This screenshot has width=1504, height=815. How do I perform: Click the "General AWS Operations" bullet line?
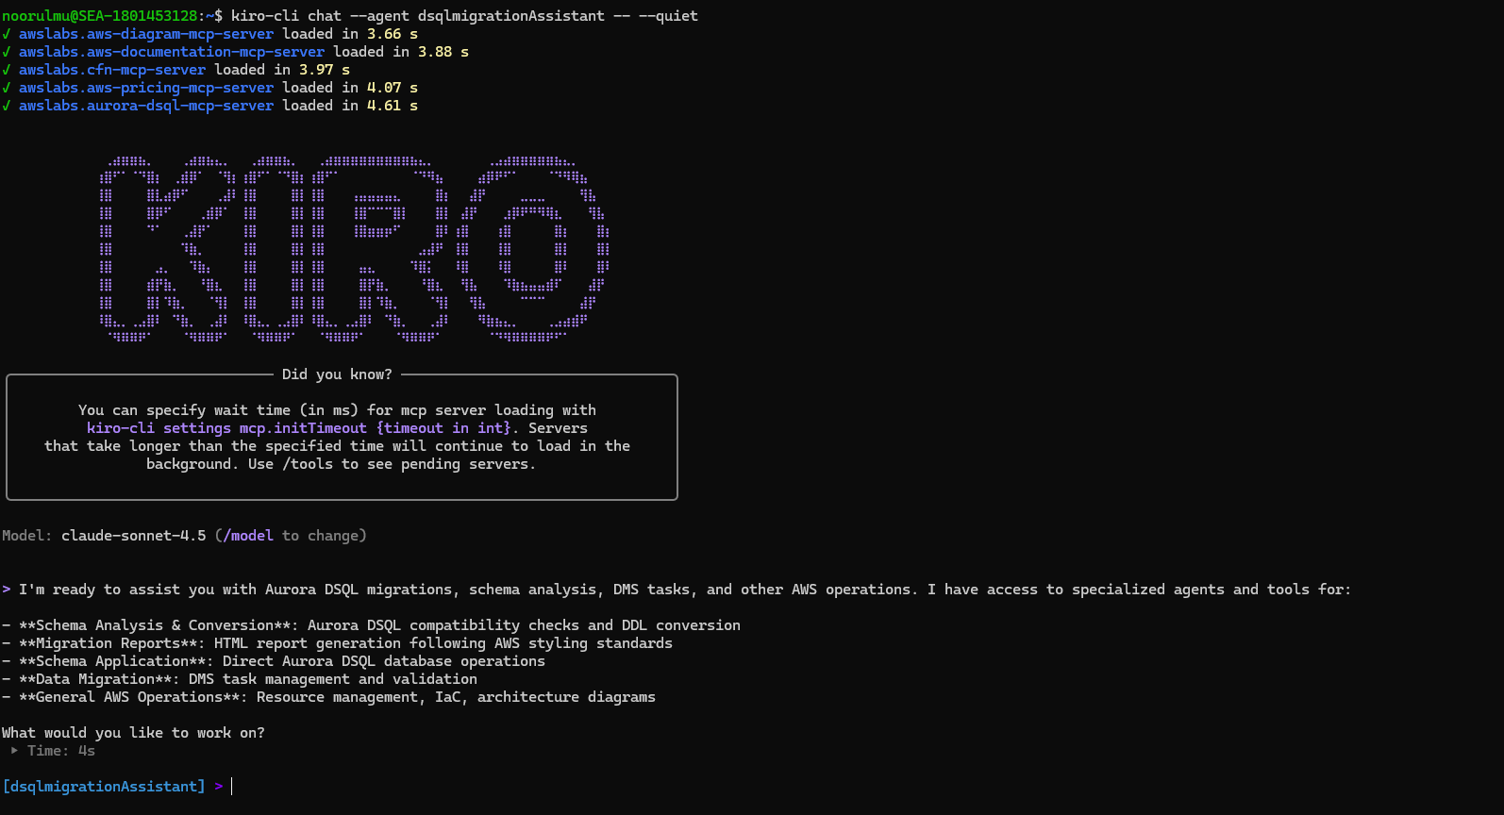328,697
